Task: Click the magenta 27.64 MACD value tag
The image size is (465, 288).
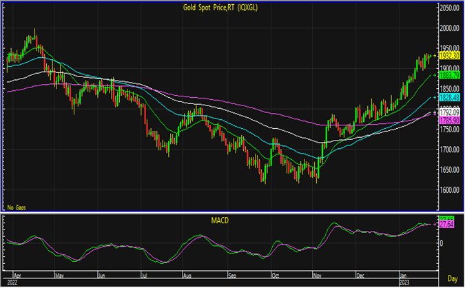Action: 448,225
